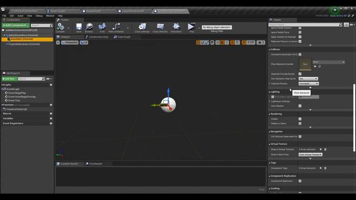Open Collision Presets dropdown

[x=309, y=83]
